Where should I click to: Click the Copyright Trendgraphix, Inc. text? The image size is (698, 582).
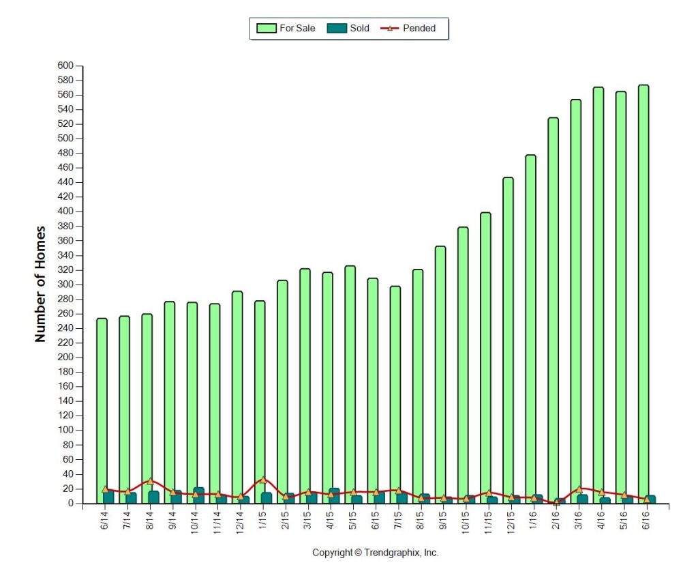coord(376,553)
